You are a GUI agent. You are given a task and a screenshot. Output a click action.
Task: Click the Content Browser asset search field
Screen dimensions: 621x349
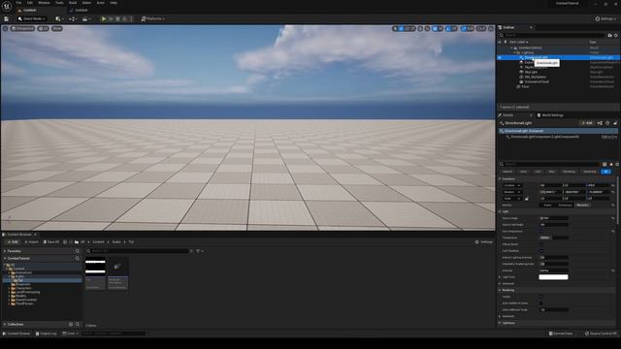137,251
